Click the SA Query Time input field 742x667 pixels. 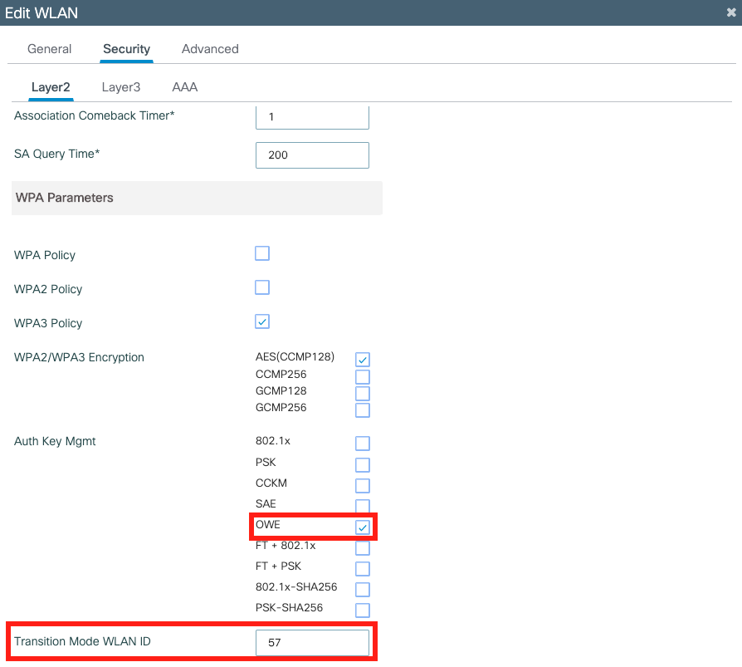coord(312,155)
